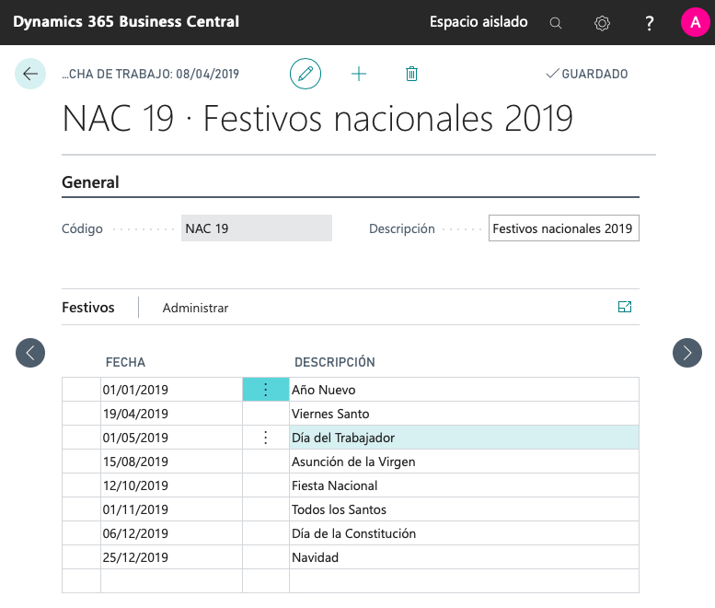Select the Festivos tab heading

(x=88, y=308)
